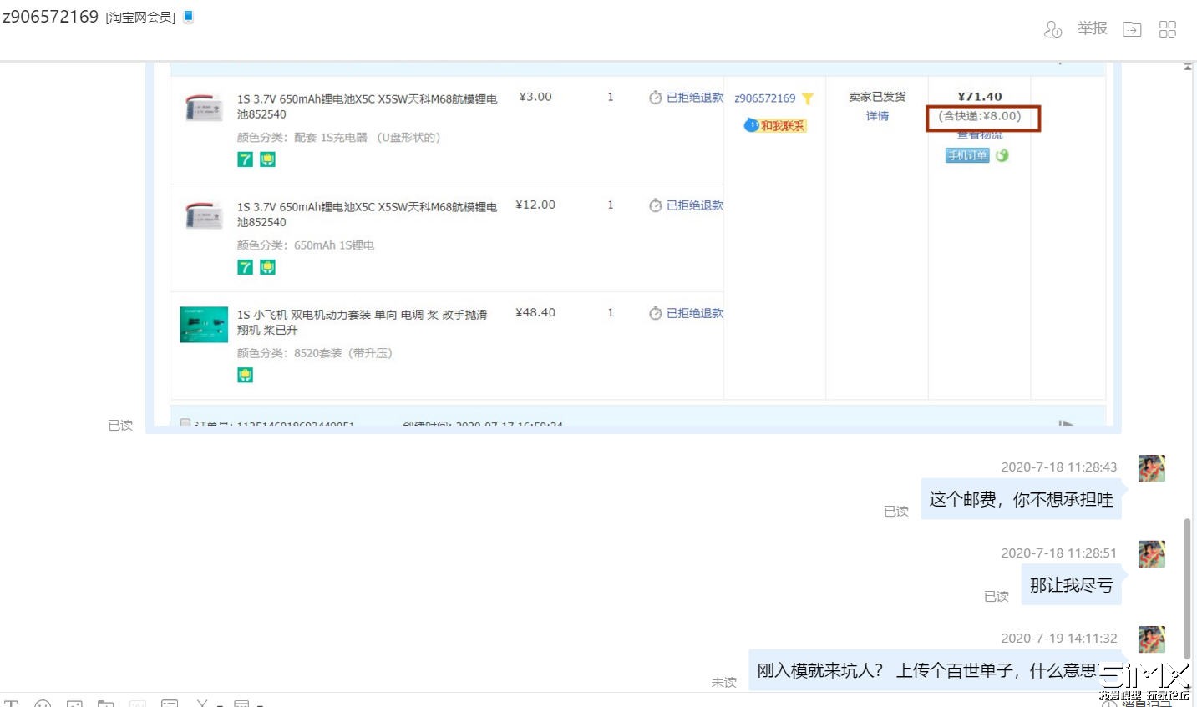The height and width of the screenshot is (707, 1197).
Task: Open the four-square apps grid icon
Action: 1168,29
